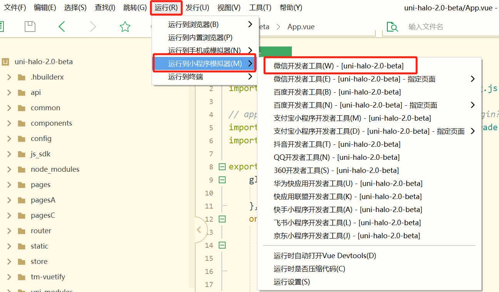499x292 pixels.
Task: Expand the static folder chevron
Action: coord(9,246)
